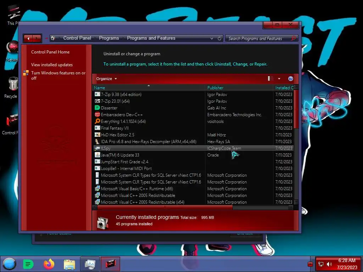Expand the address bar history dropdown
This screenshot has width=363, height=272.
pyautogui.click(x=212, y=38)
